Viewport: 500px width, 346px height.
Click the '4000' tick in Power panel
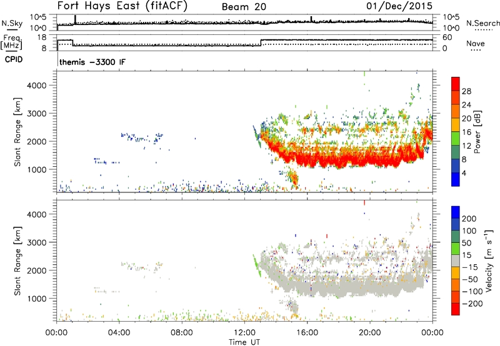pyautogui.click(x=36, y=86)
